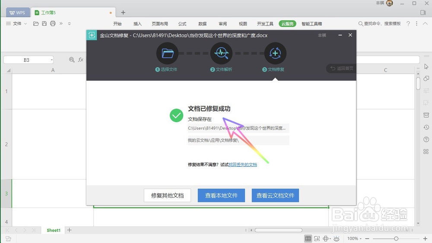Toggle eye protection mode icon

337,239
